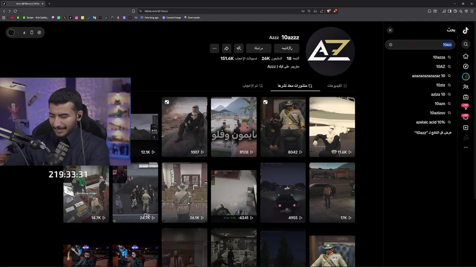476x267 pixels.
Task: Click the browser back arrow
Action: tap(4, 11)
